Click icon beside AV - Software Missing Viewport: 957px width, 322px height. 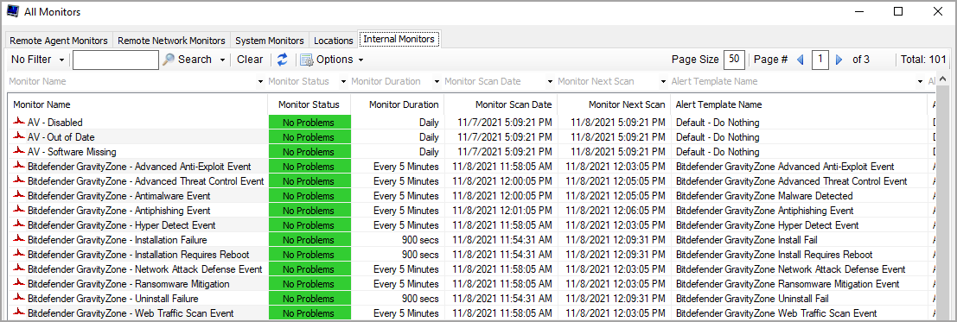(x=20, y=151)
